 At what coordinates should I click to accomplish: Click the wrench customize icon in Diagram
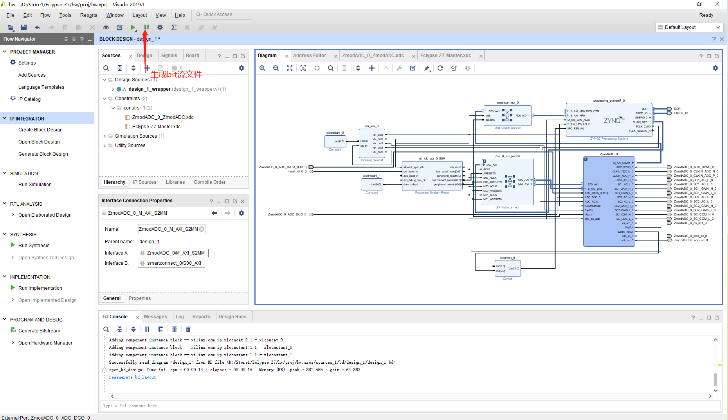coord(399,68)
